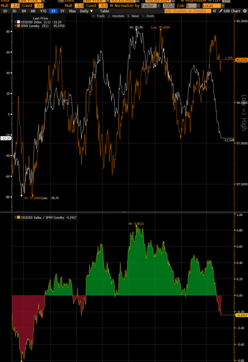Screen dimensions: 248x362
Task: Click first Const 0.0 field
Action: (x=39, y=6)
